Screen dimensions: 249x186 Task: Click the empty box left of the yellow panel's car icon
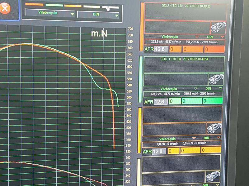coord(175,129)
